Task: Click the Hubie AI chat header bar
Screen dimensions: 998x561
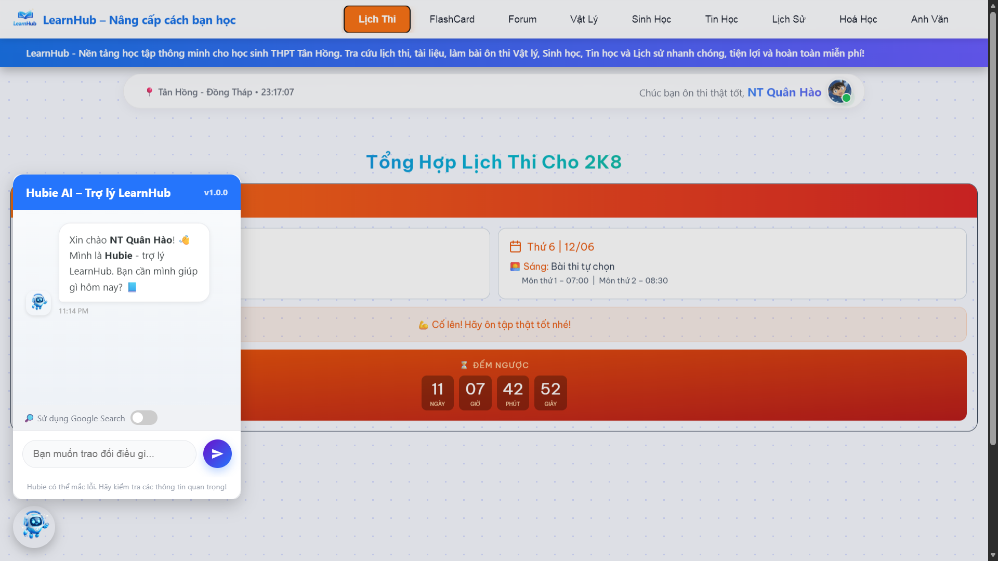Action: (127, 193)
